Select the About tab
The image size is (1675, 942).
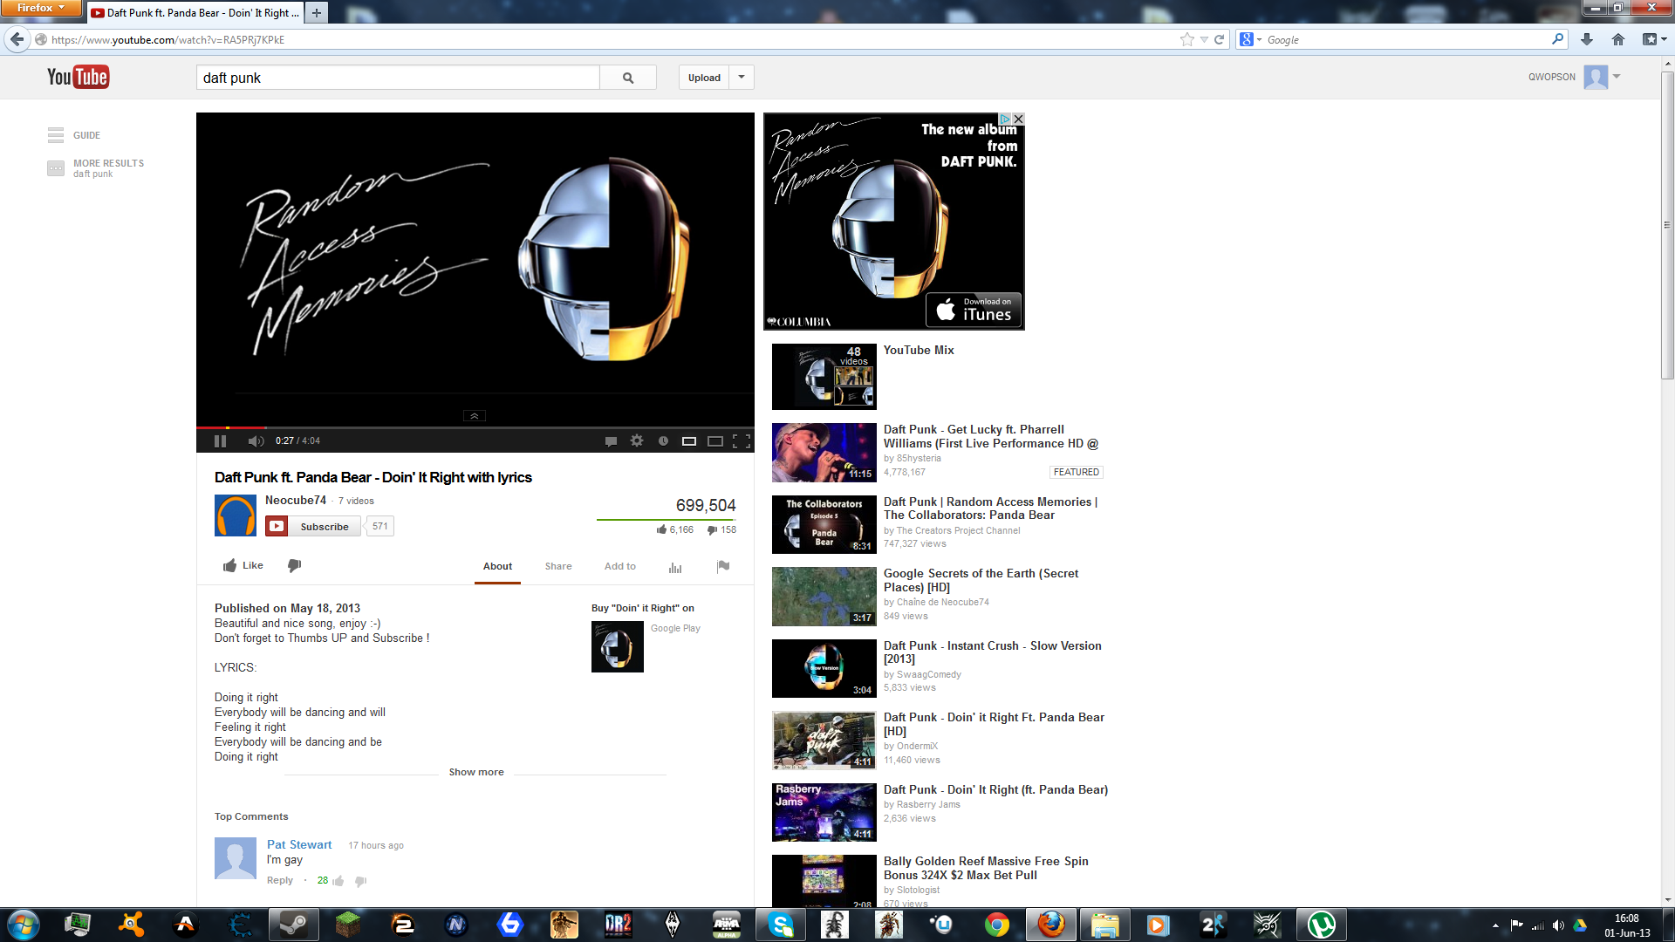tap(497, 567)
